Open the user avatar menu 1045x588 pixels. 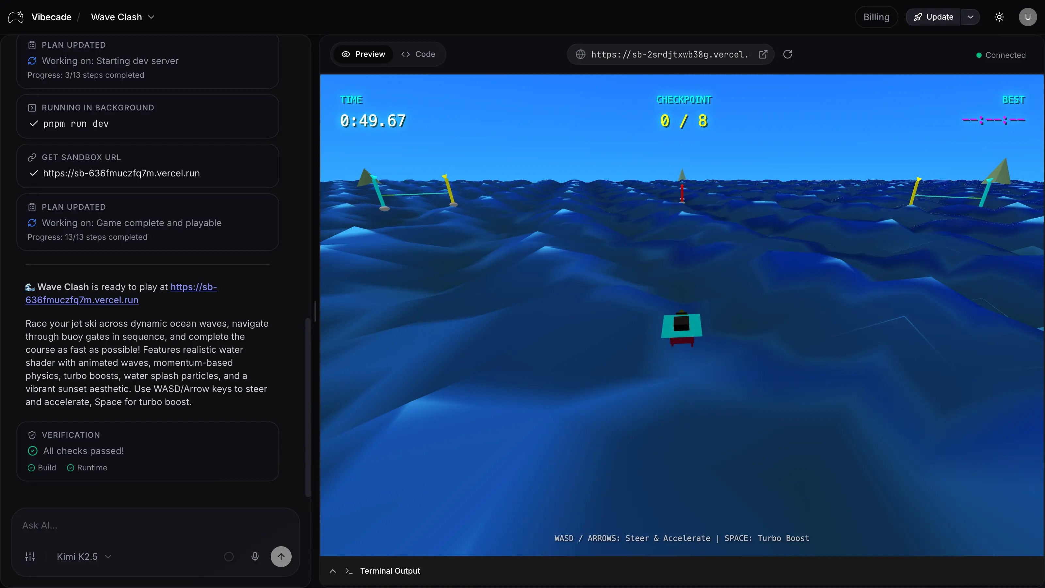[x=1028, y=17]
